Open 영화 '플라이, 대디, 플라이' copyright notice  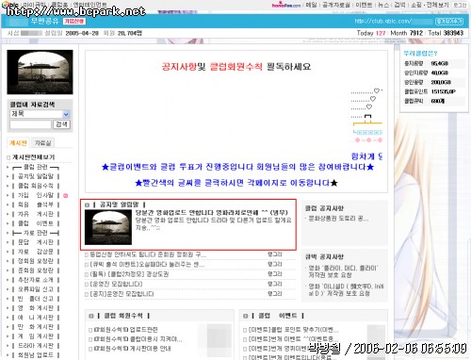(343, 271)
